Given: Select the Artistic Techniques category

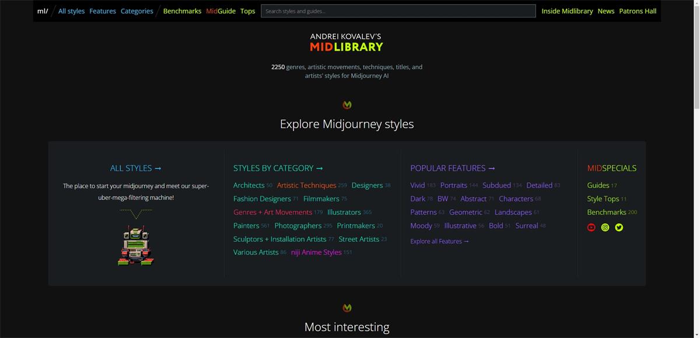Looking at the screenshot, I should [306, 185].
